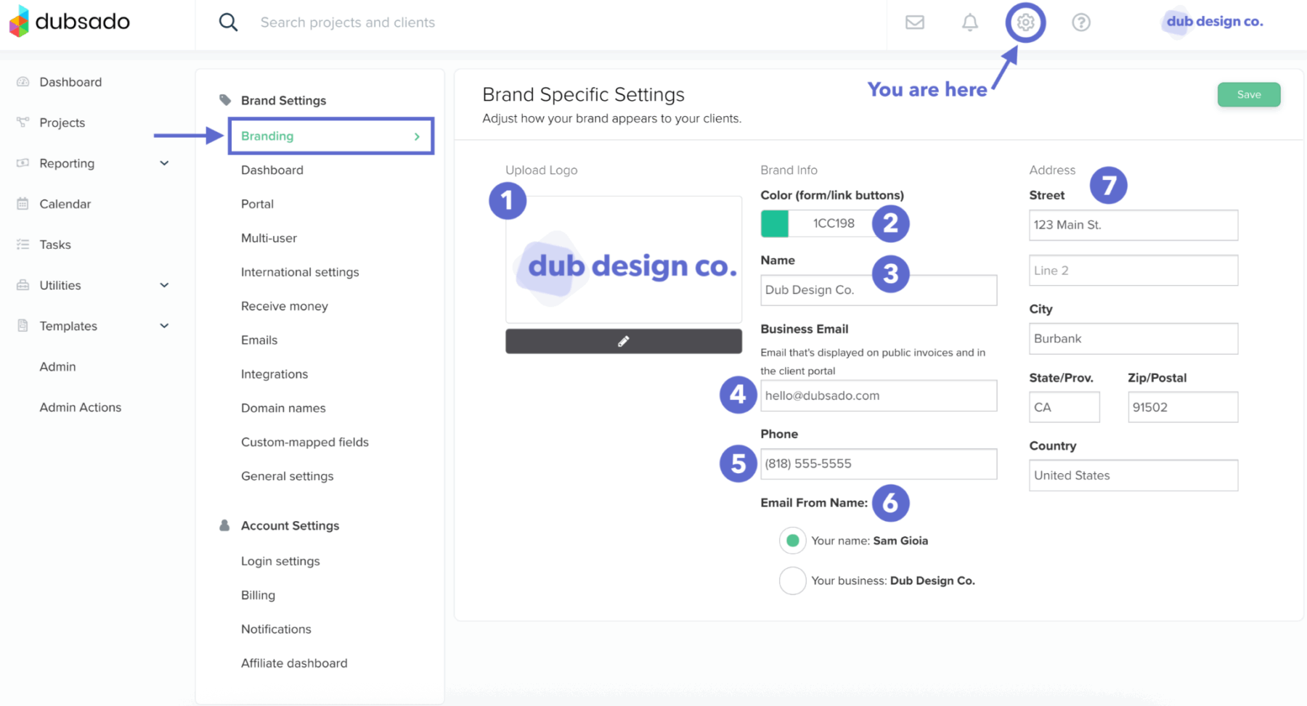Click the uploaded logo preview image
1307x706 pixels.
tap(624, 260)
